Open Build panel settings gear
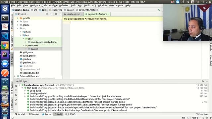The width and height of the screenshot is (212, 119). (x=203, y=81)
